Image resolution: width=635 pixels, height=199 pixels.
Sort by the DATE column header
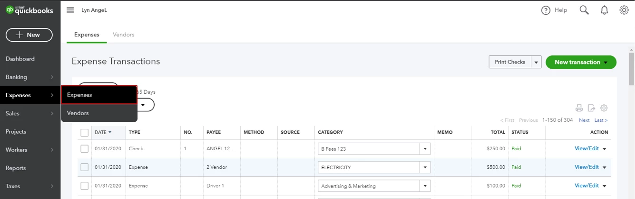103,133
